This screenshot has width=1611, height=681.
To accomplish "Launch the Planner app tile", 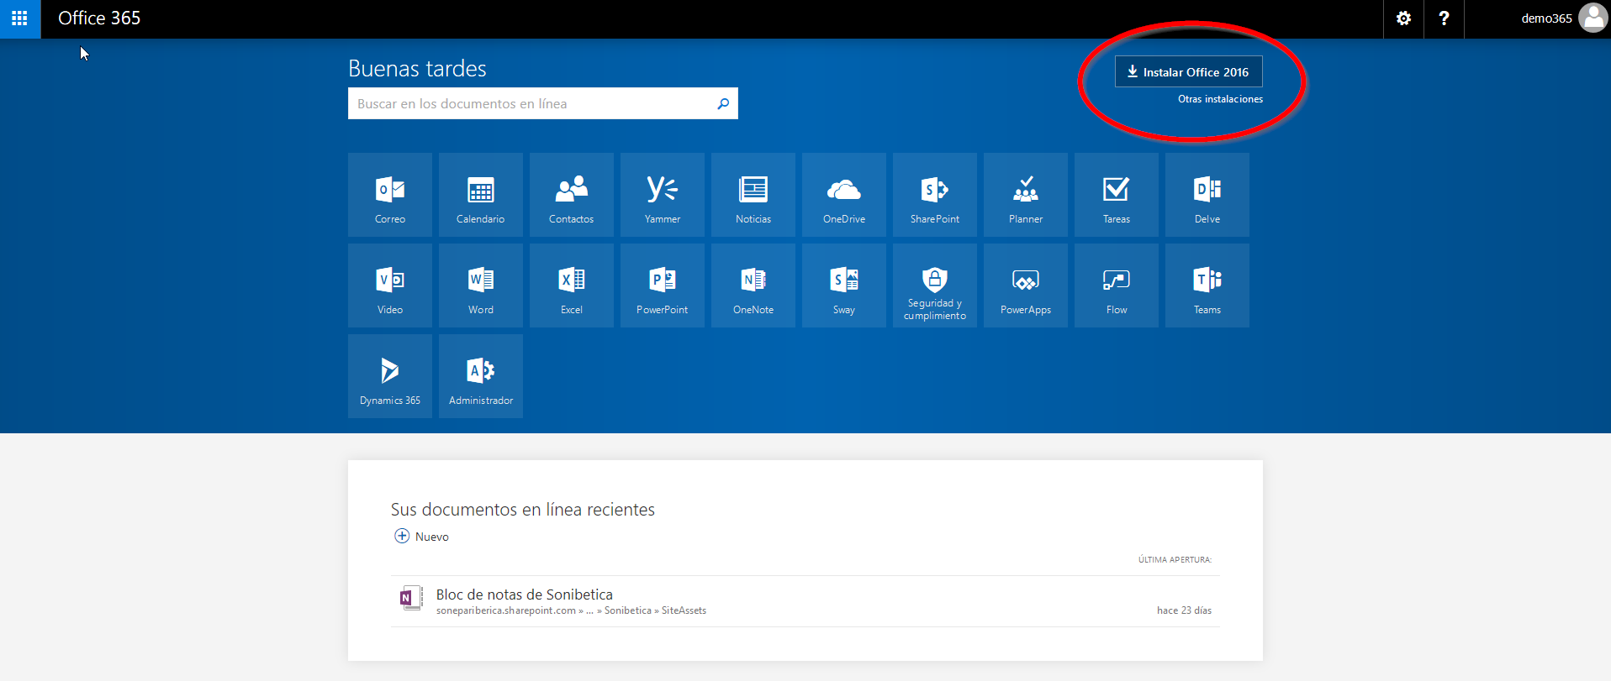I will 1026,195.
